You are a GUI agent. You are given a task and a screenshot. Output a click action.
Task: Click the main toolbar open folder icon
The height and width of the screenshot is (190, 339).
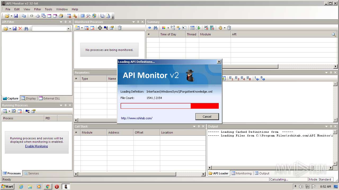(7, 16)
